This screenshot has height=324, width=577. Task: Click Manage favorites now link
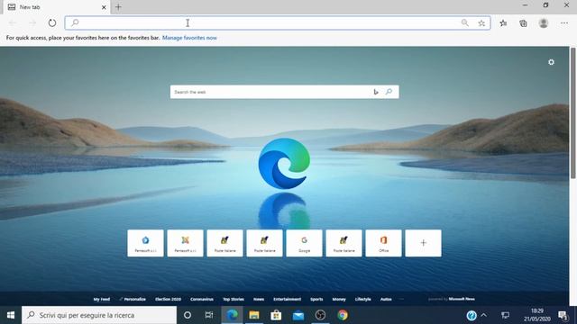click(x=189, y=38)
